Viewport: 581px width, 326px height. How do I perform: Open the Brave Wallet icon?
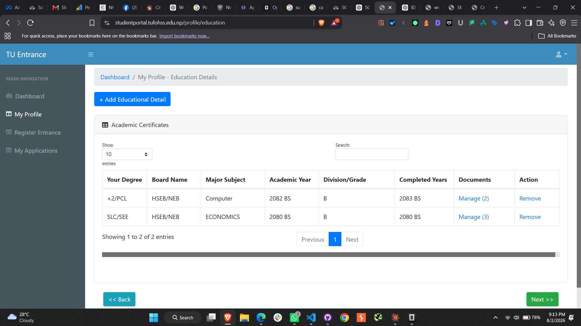pos(540,23)
